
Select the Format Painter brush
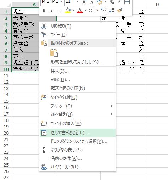tap(119, 10)
